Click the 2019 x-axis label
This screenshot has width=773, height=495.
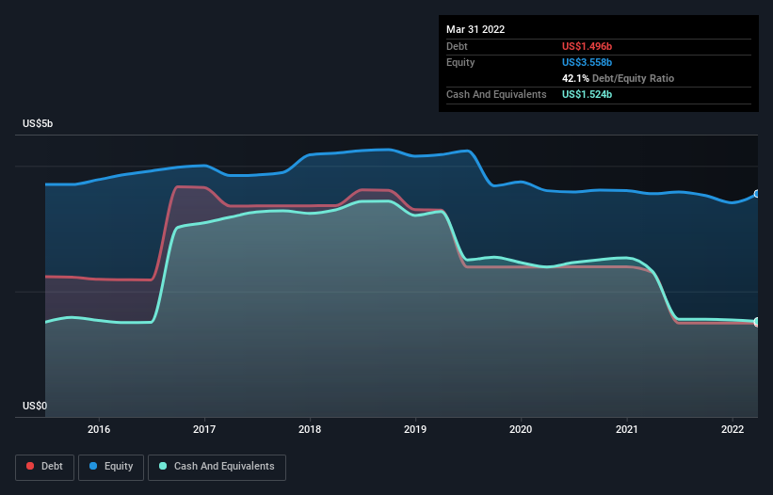tap(415, 429)
